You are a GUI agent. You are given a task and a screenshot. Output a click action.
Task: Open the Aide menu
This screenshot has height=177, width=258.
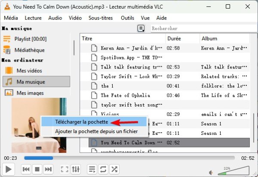161,18
